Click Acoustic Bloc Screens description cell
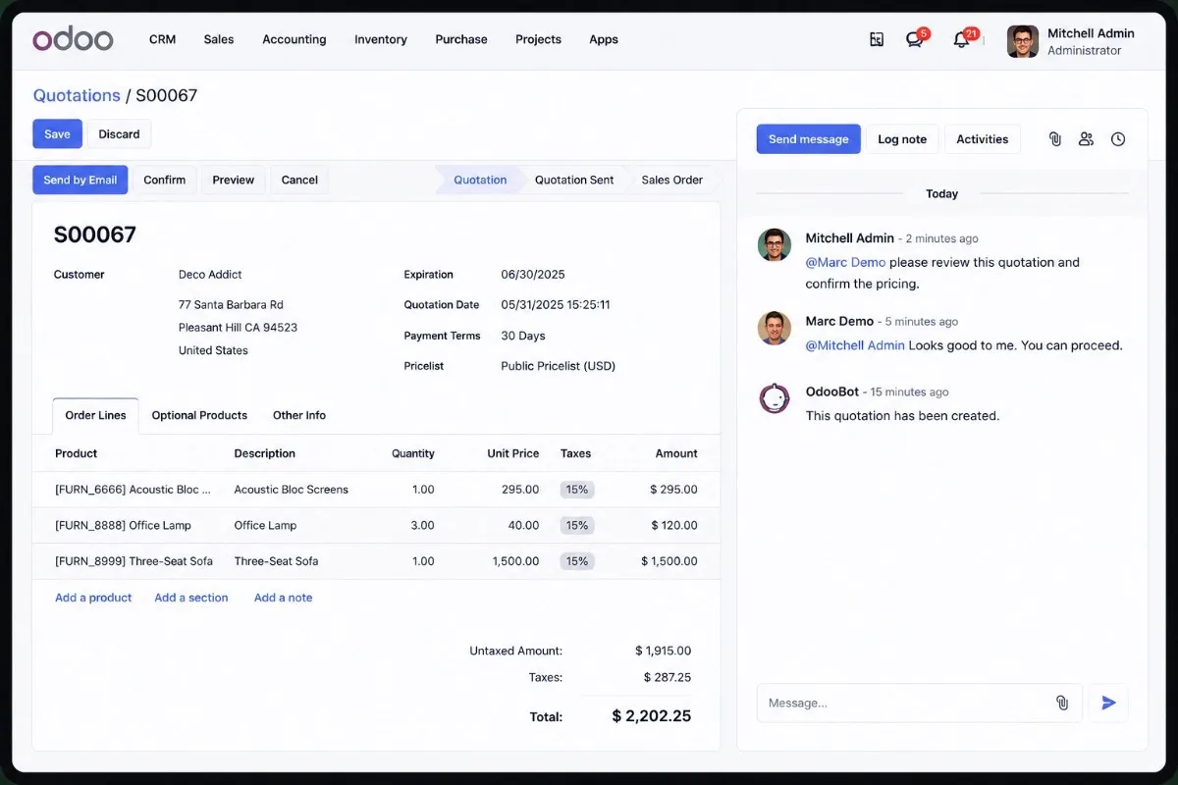The height and width of the screenshot is (785, 1178). click(291, 490)
